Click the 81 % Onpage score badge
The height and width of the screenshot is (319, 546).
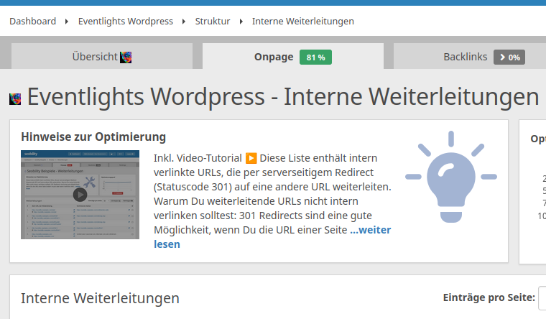(315, 57)
